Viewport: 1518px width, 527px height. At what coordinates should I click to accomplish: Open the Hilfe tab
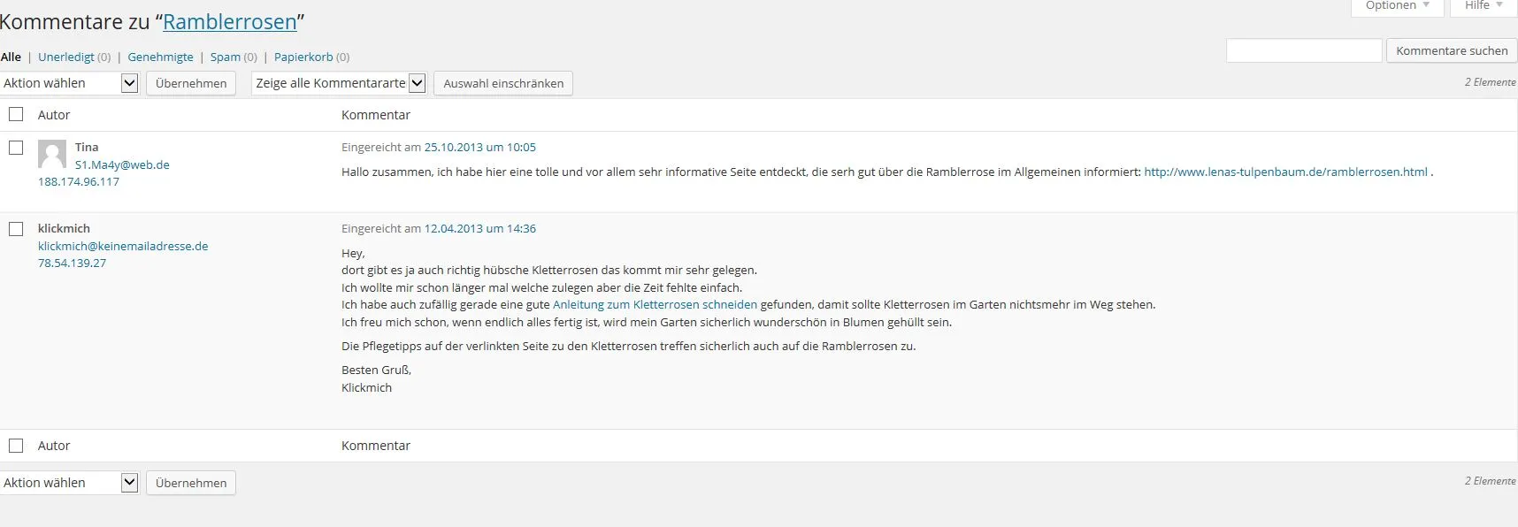[x=1483, y=6]
